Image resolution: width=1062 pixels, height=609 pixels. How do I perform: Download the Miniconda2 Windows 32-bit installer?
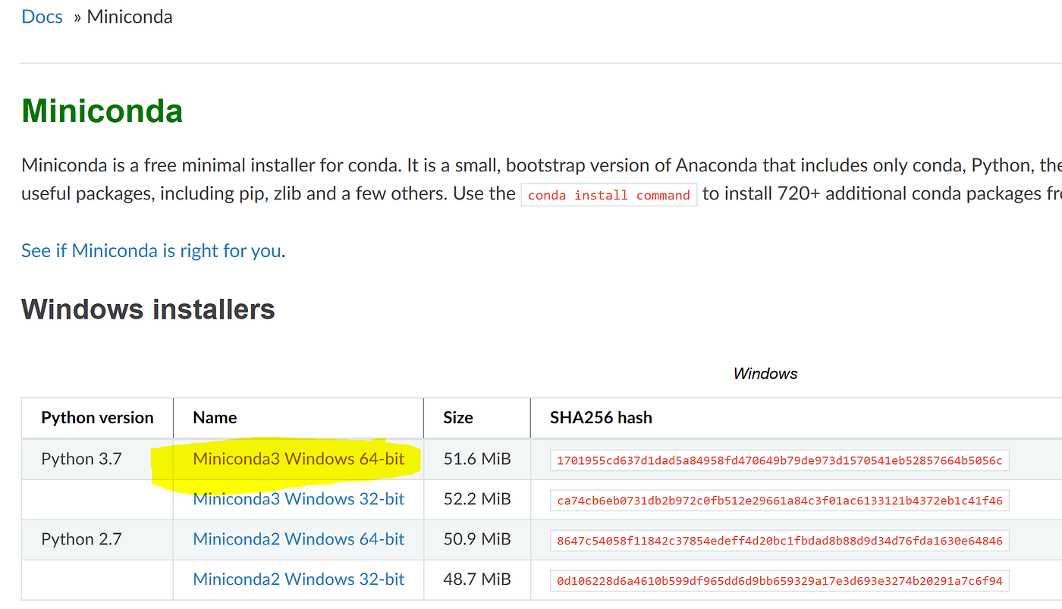tap(299, 579)
